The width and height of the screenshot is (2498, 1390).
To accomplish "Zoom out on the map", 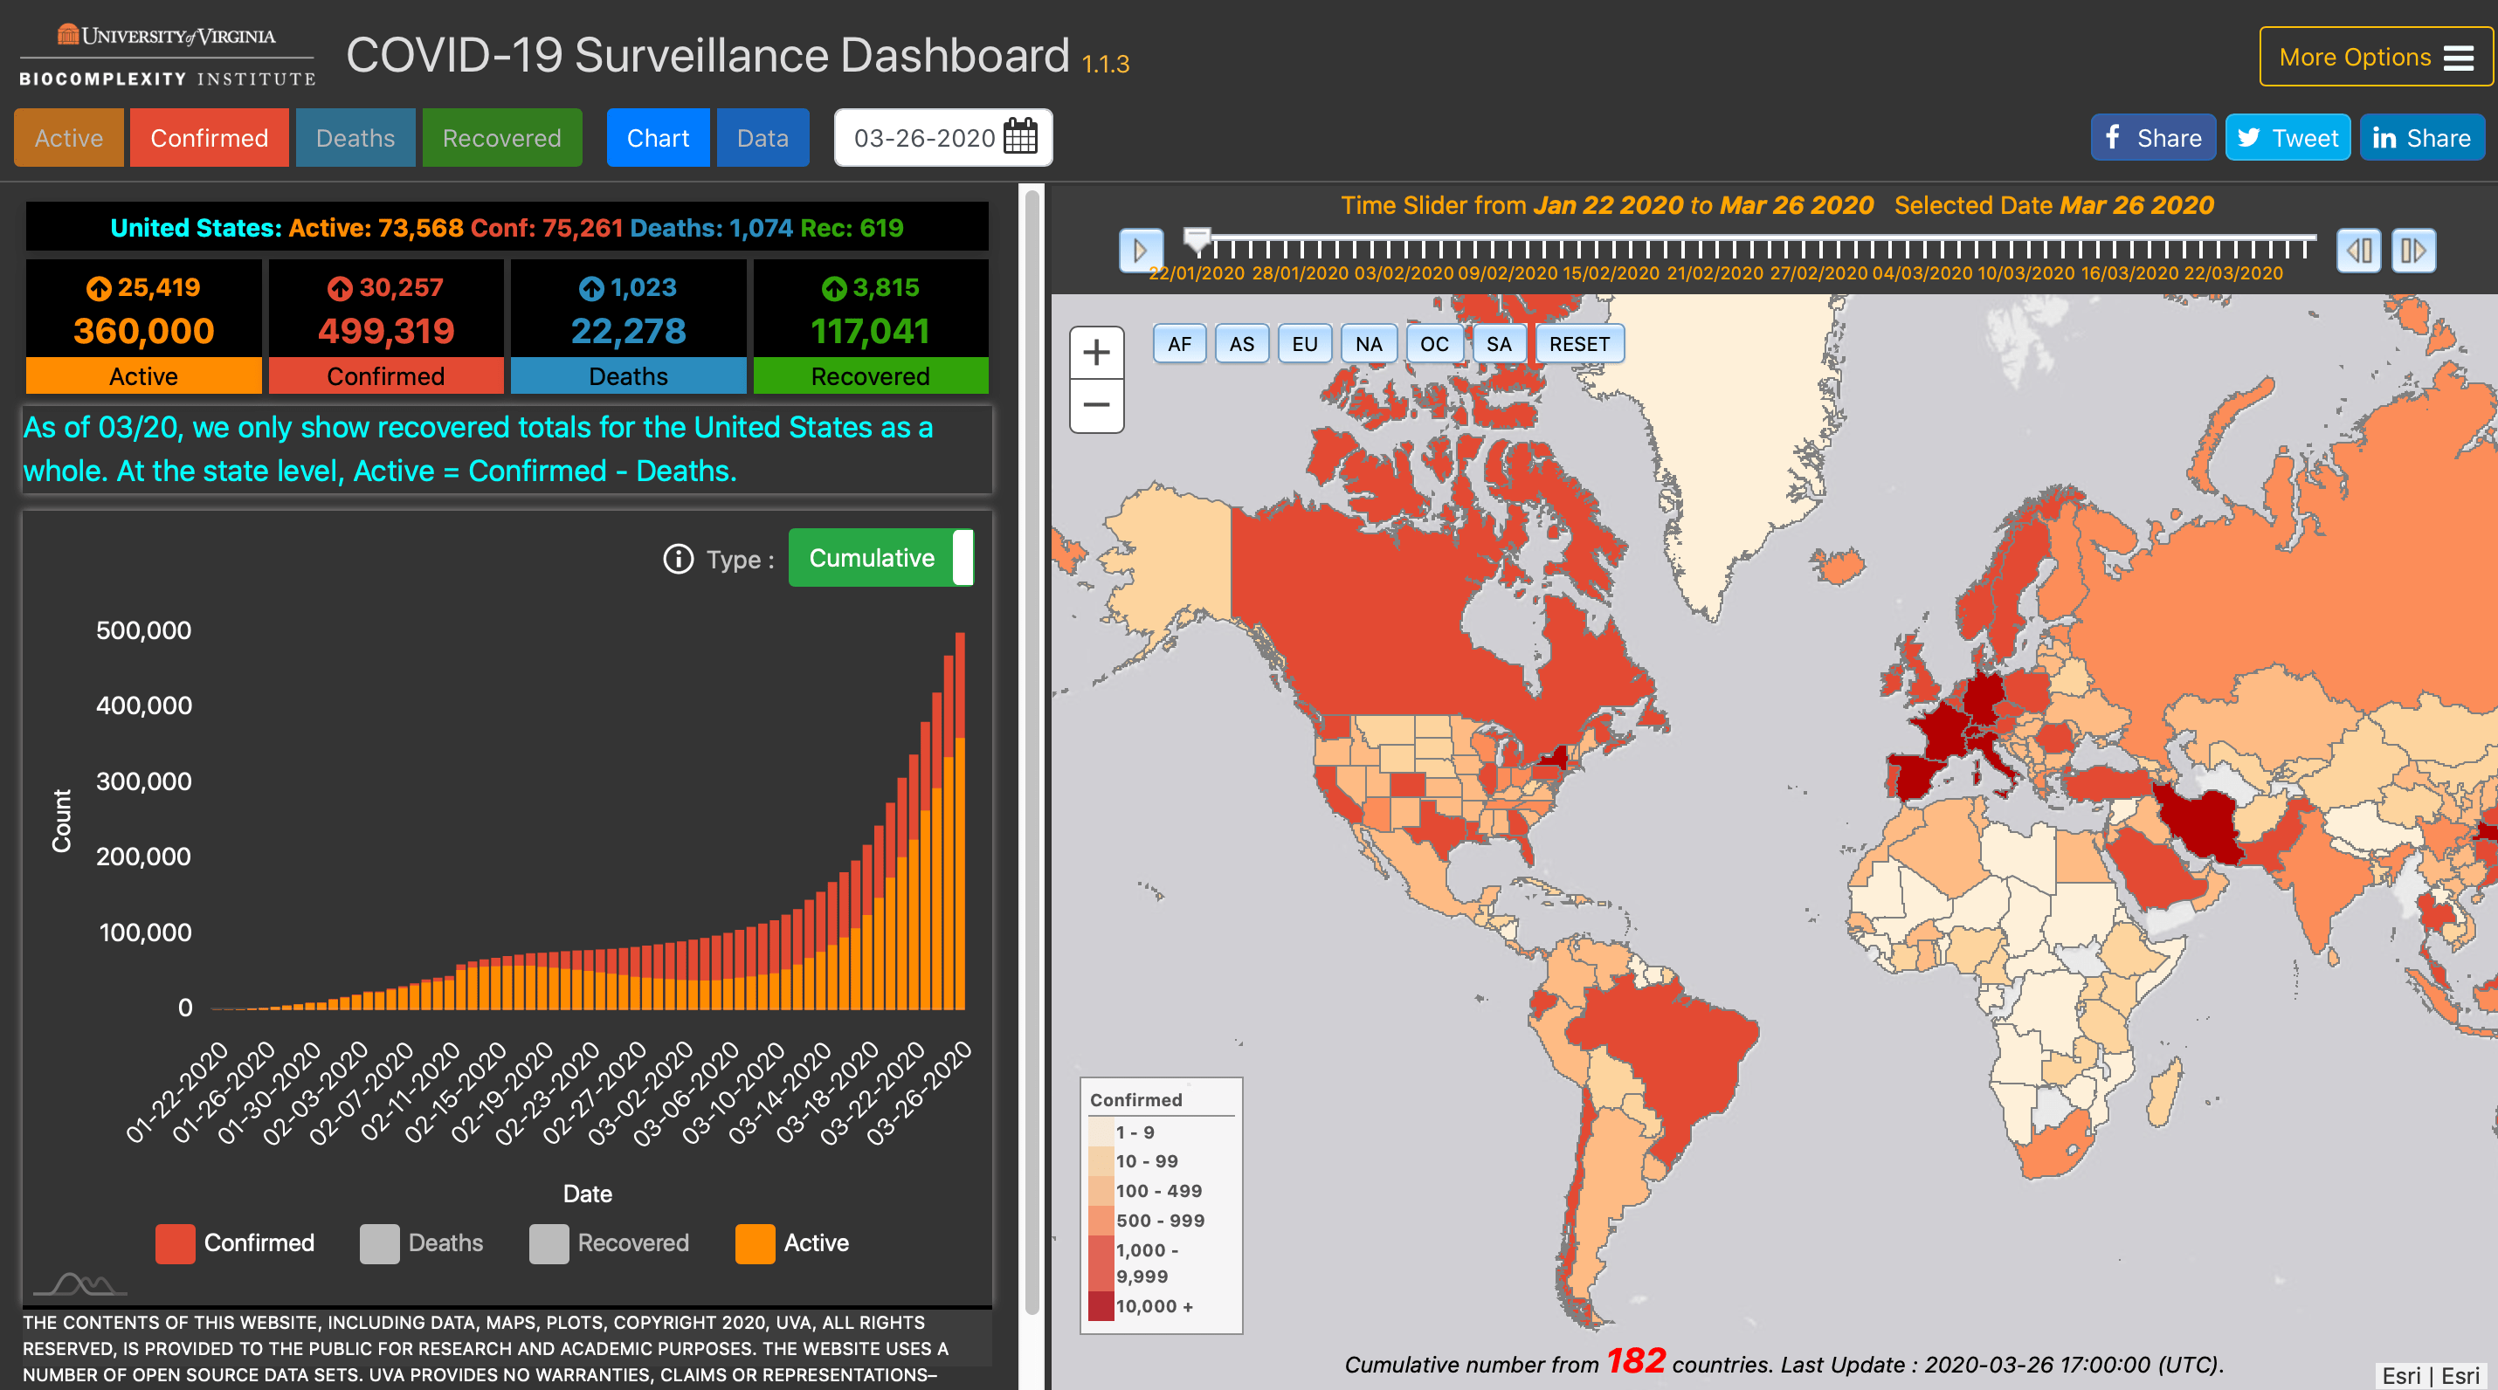I will (1096, 405).
